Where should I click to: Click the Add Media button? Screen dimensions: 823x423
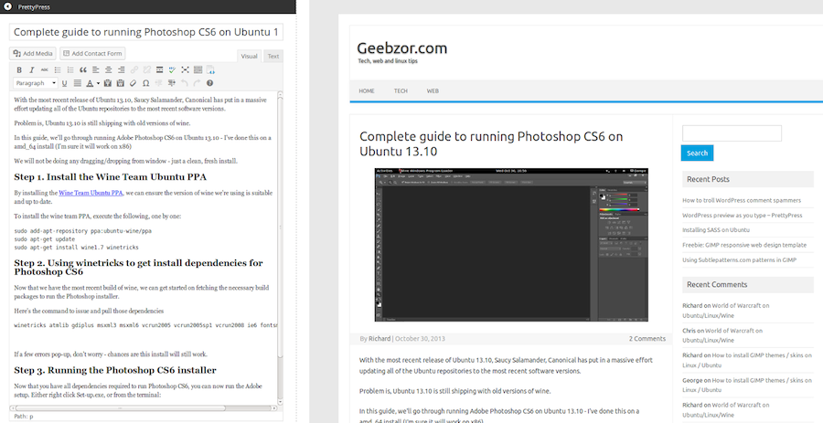(x=33, y=54)
